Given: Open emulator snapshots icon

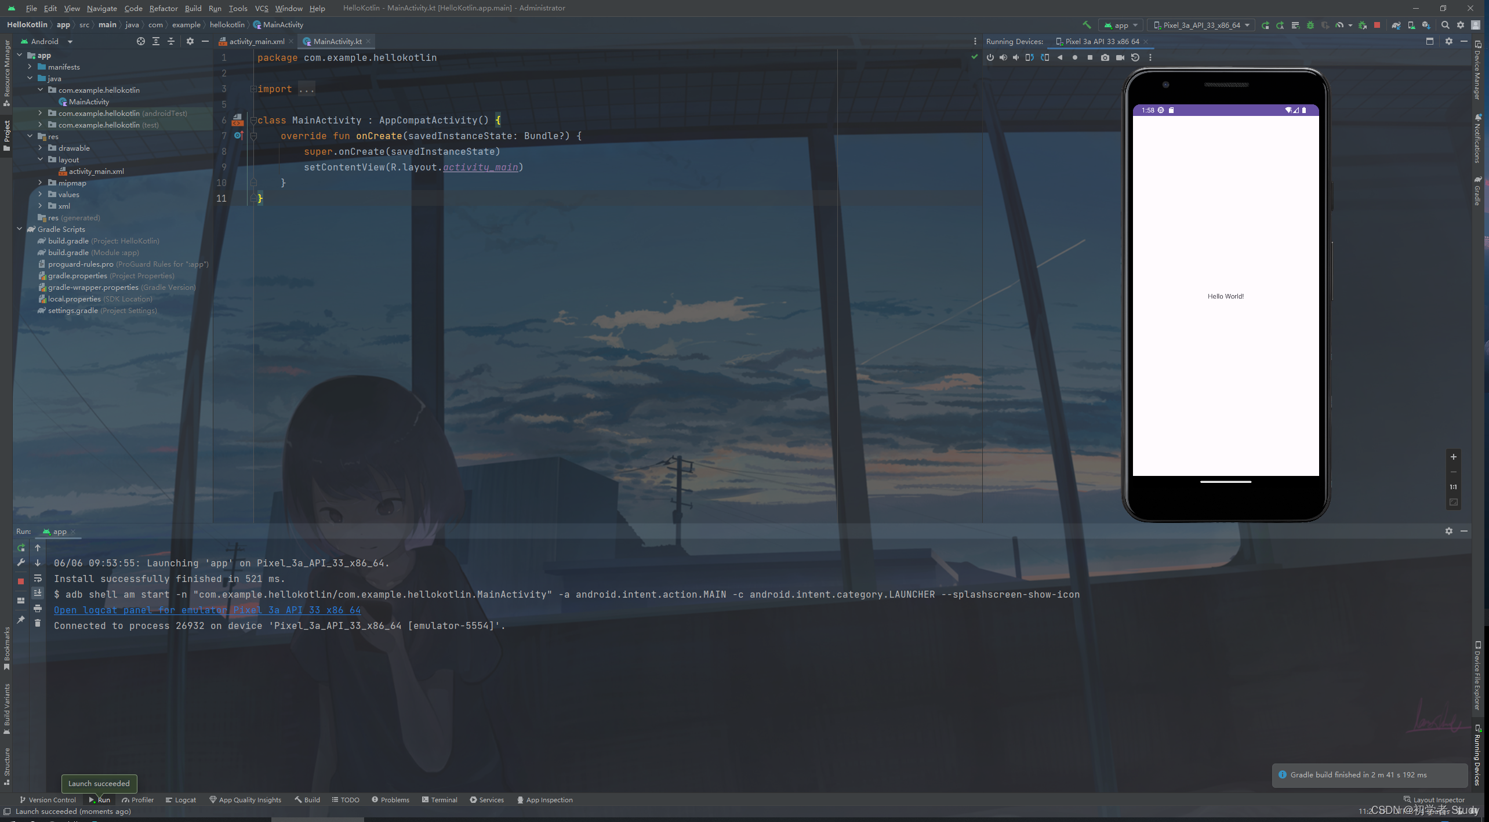Looking at the screenshot, I should tap(1135, 57).
